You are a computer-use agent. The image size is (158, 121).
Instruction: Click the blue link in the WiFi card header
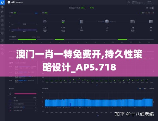pos(36,13)
